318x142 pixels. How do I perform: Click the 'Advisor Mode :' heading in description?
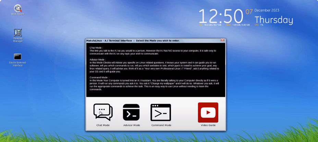coord(98,60)
